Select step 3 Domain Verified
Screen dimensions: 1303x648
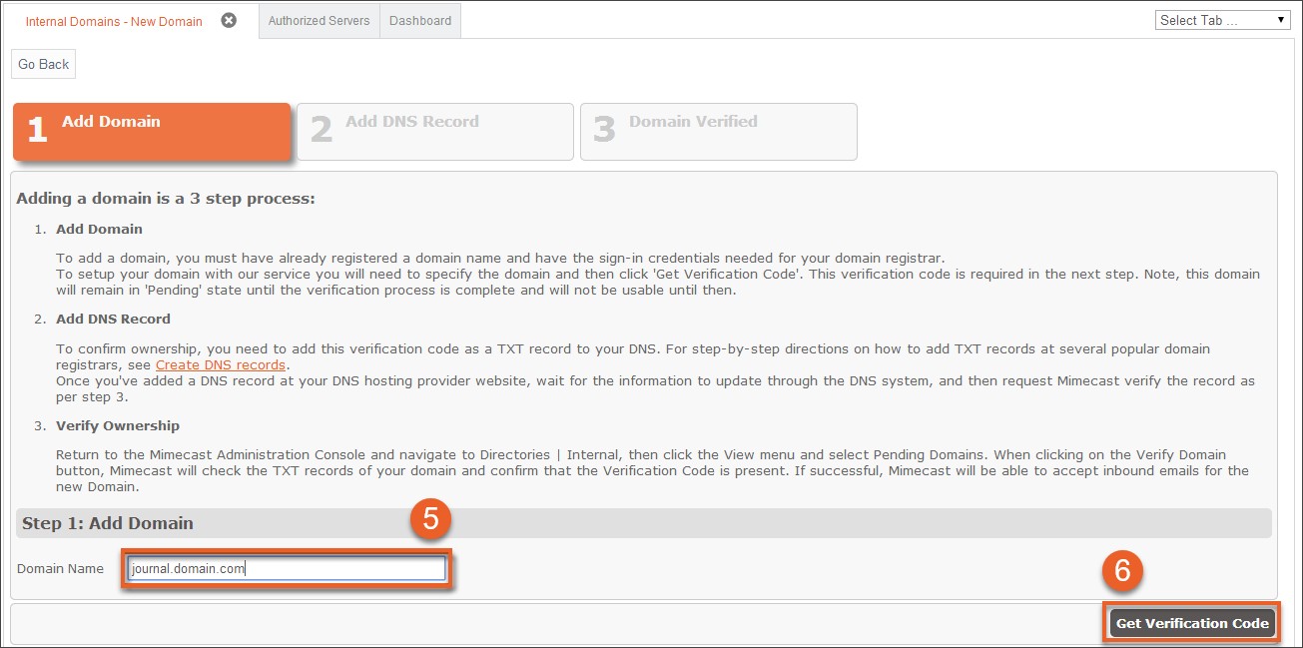718,131
